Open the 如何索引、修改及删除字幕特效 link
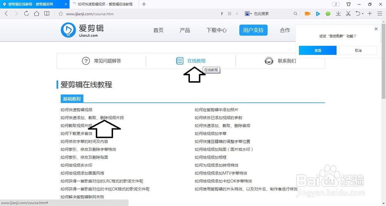This screenshot has height=206, width=386. [88, 149]
